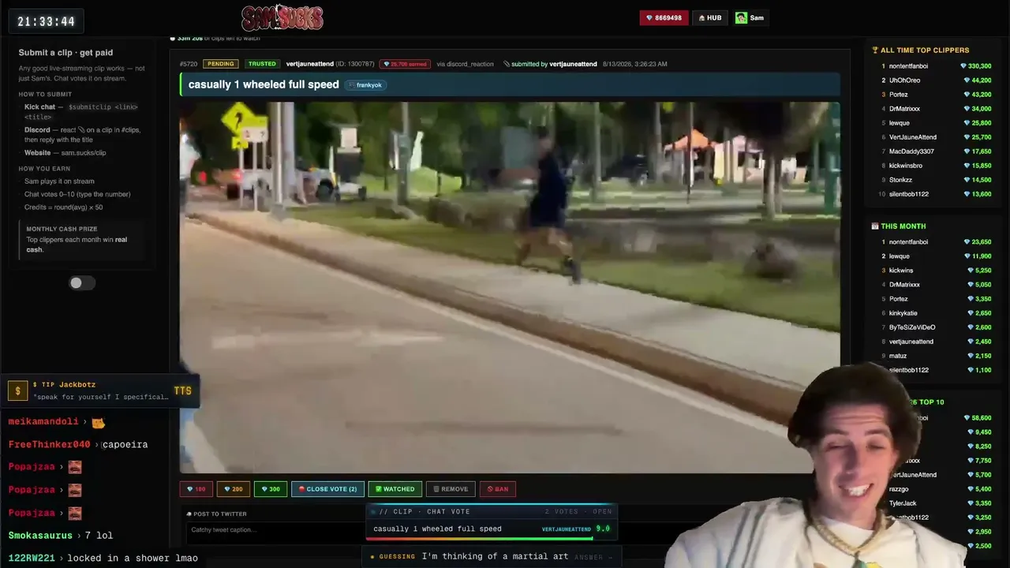Click chat username meikamandoli
The width and height of the screenshot is (1010, 568).
pos(43,422)
